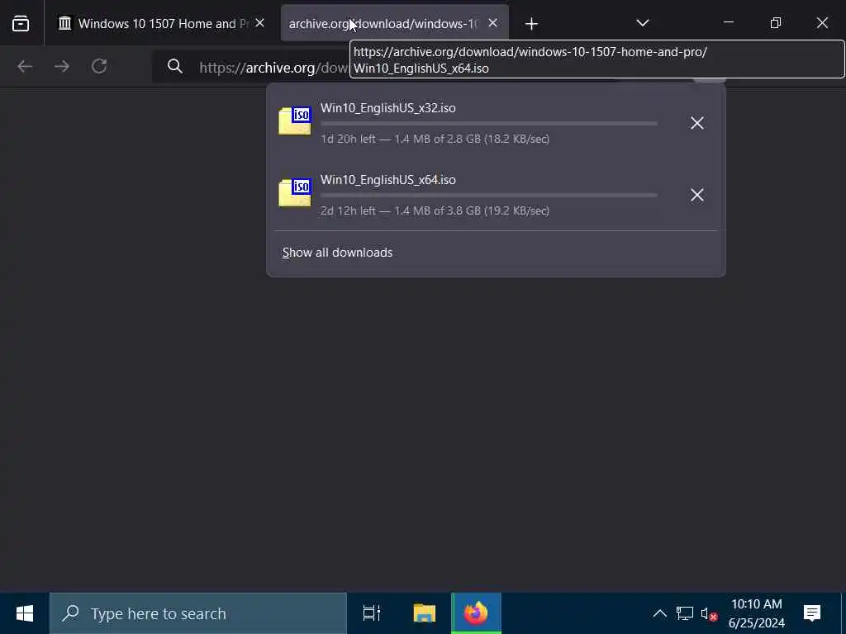Switch to Windows 10 1507 Home tab
The height and width of the screenshot is (634, 846).
162,24
